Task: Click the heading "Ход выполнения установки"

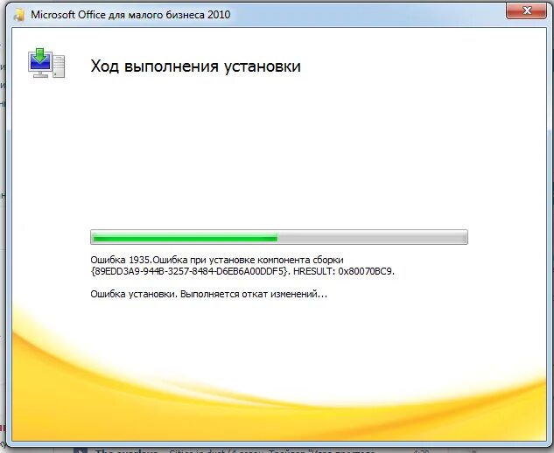Action: point(195,66)
